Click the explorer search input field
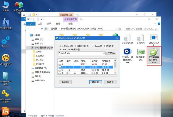The width and height of the screenshot is (173, 117). (x=140, y=29)
